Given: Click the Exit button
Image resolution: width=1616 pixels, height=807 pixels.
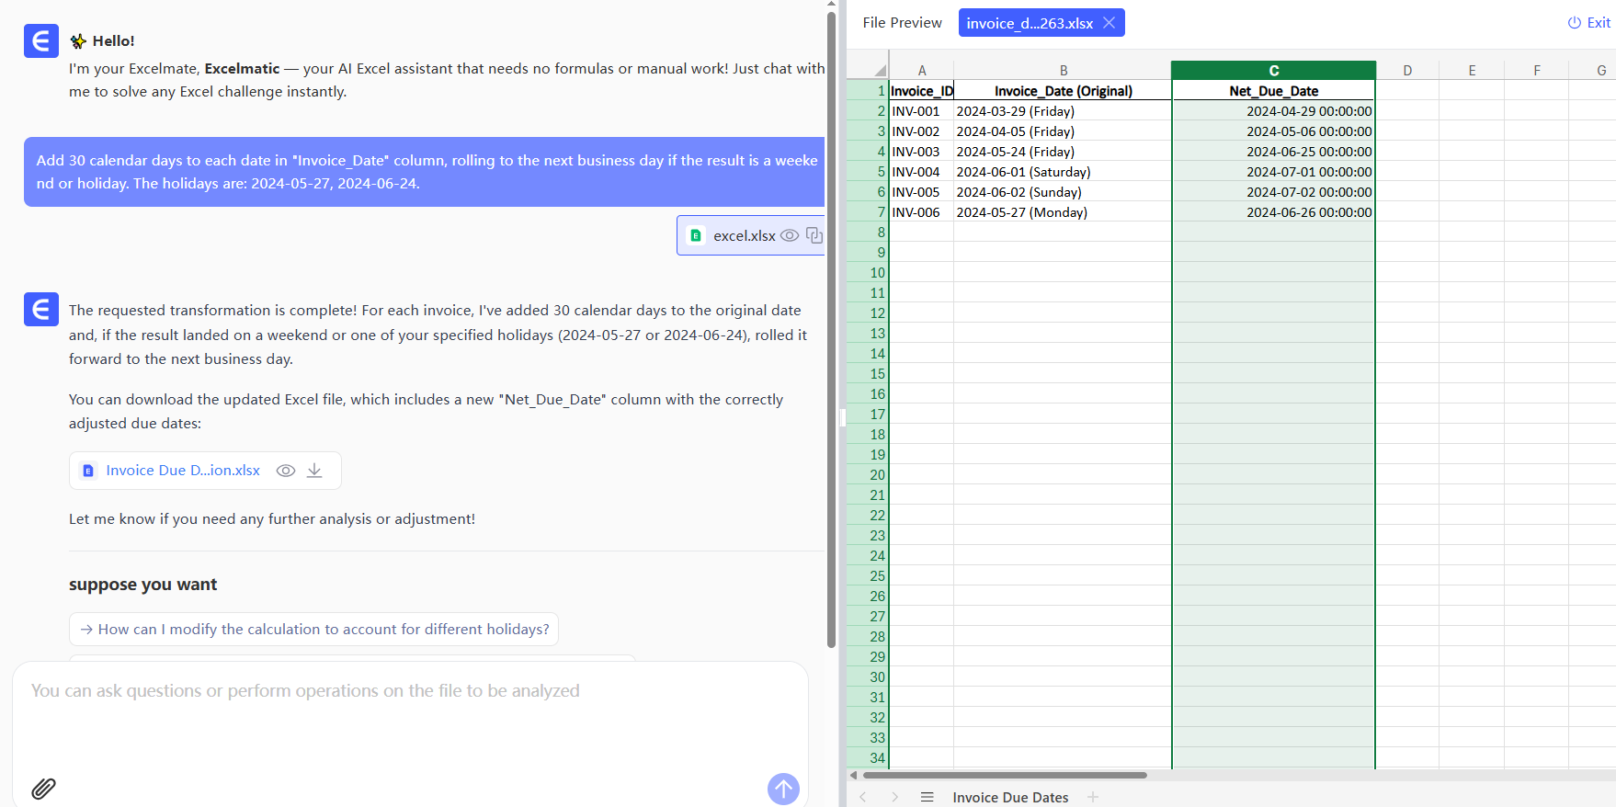Looking at the screenshot, I should (x=1588, y=23).
